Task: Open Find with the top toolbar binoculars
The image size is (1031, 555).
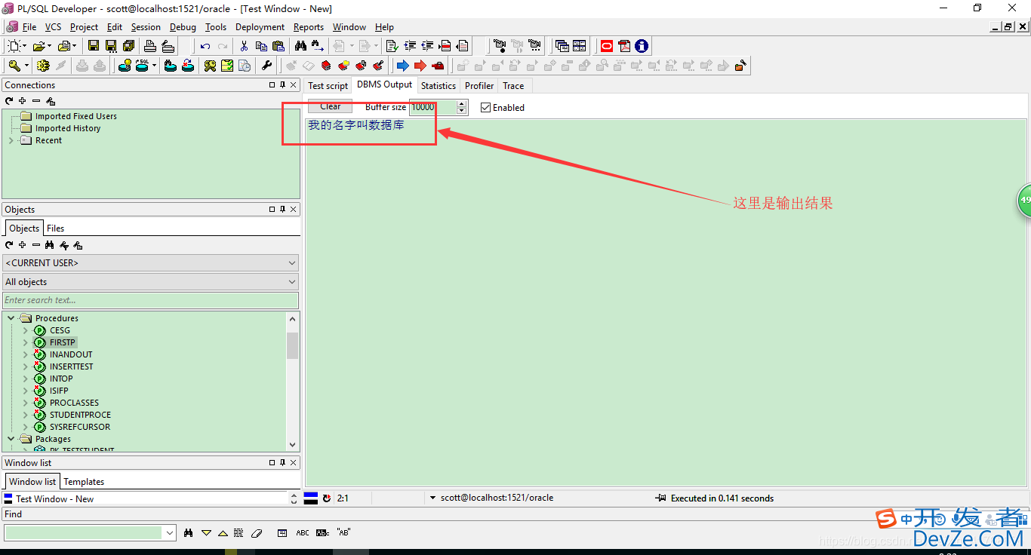Action: (x=300, y=46)
